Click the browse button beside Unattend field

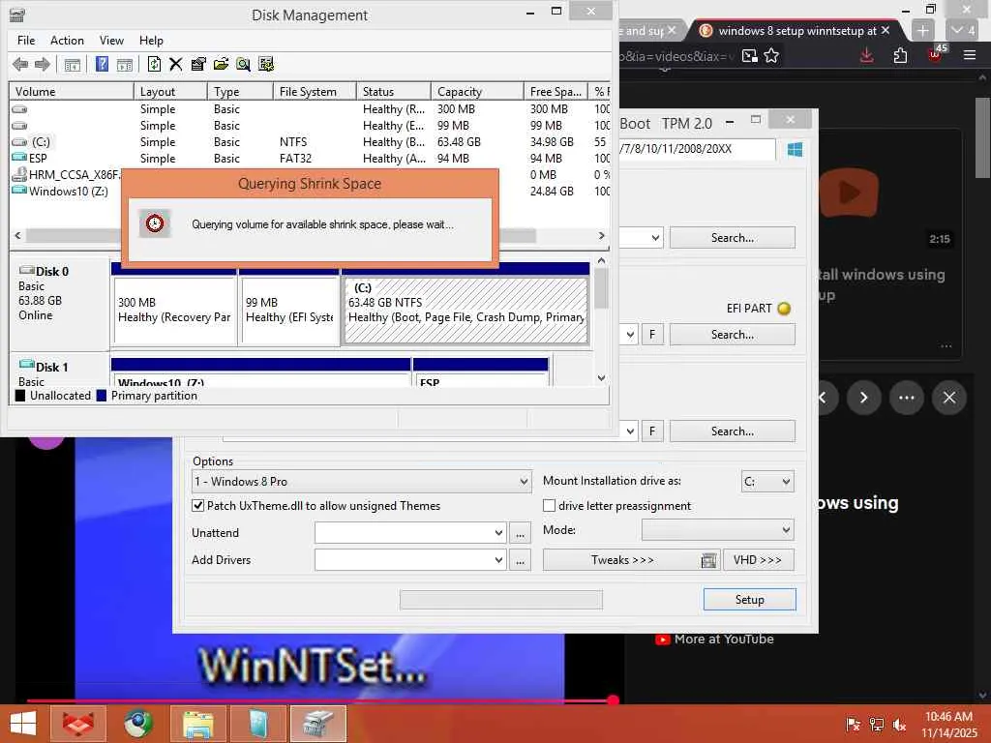pyautogui.click(x=520, y=533)
